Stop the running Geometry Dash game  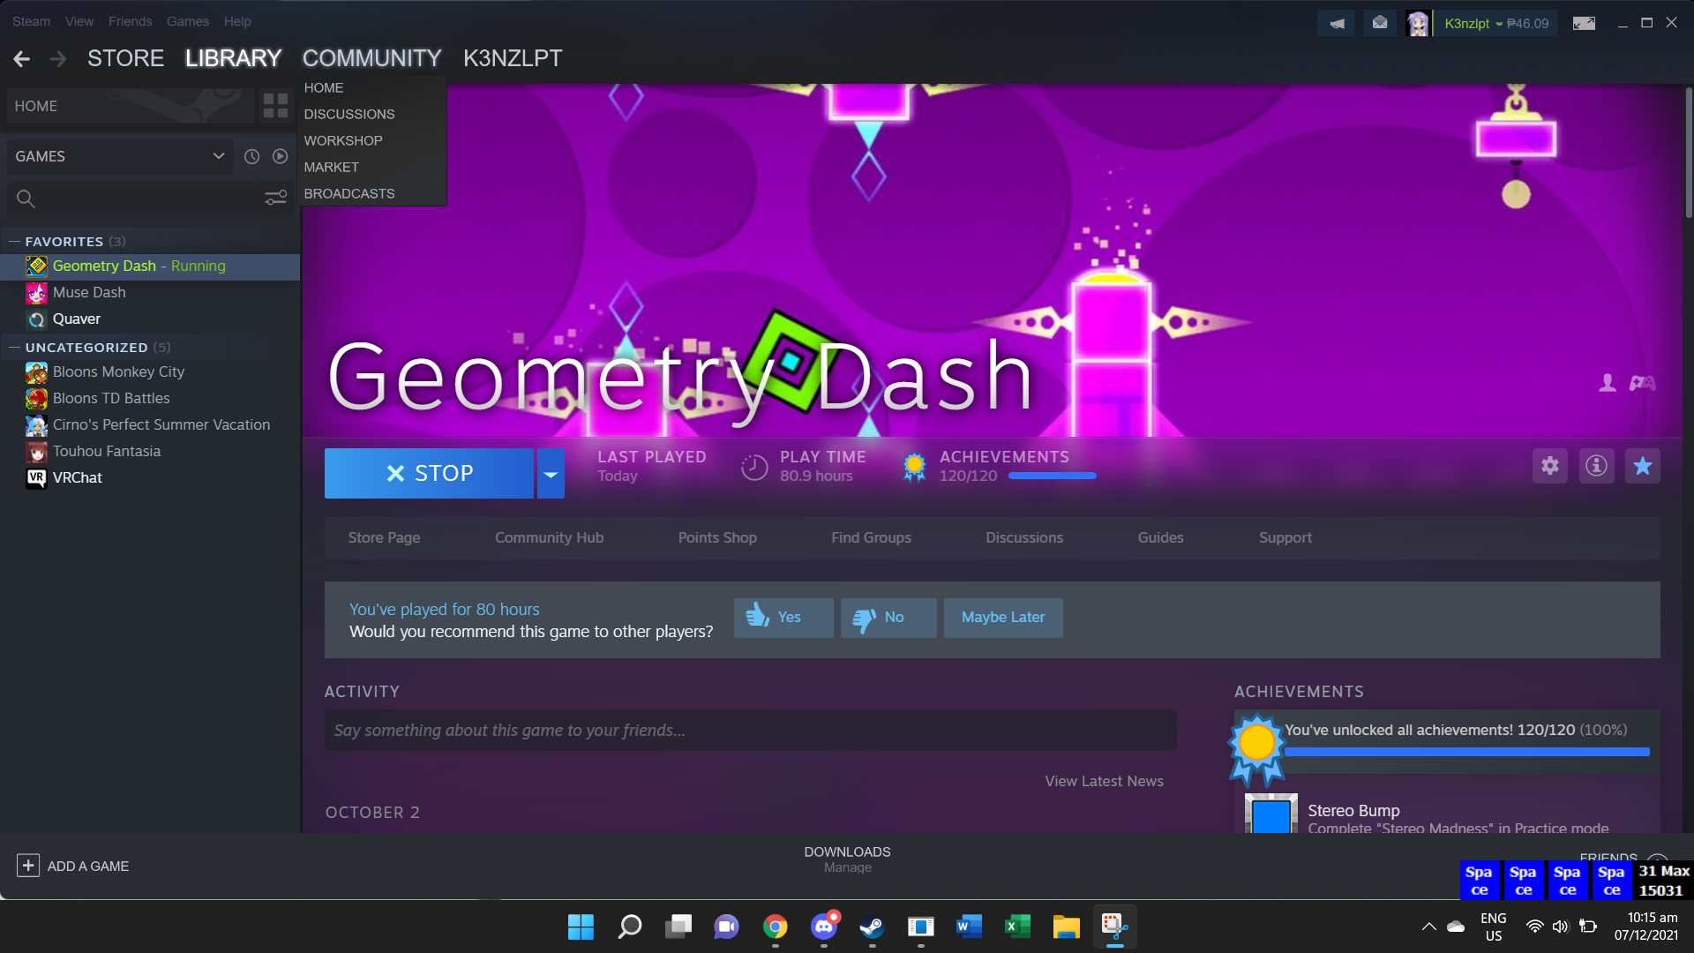[x=429, y=473]
